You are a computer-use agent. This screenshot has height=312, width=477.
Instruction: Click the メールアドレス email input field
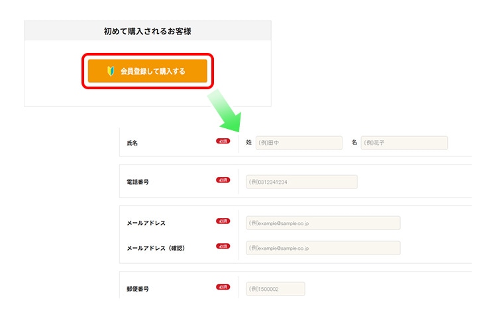coord(323,223)
